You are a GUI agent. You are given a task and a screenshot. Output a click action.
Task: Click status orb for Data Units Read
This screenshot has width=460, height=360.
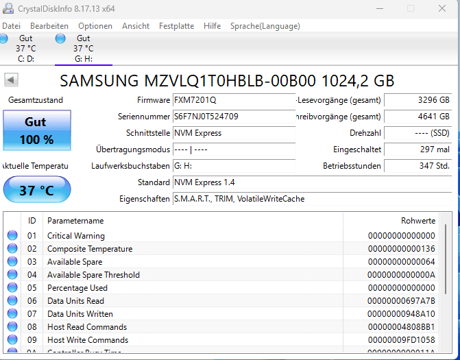(x=12, y=300)
